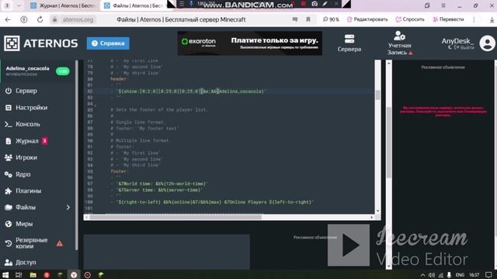Click the Aternos logo

(41, 43)
